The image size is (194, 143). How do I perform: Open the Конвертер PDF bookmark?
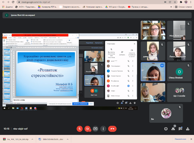click(48, 7)
